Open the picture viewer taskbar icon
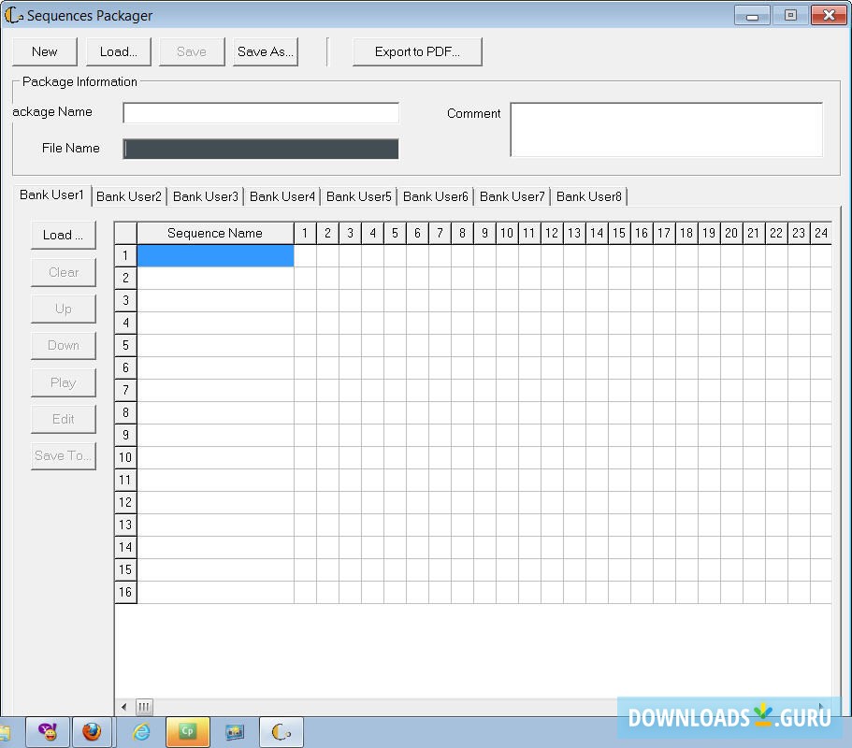Screen dimensions: 852x748 click(x=234, y=732)
